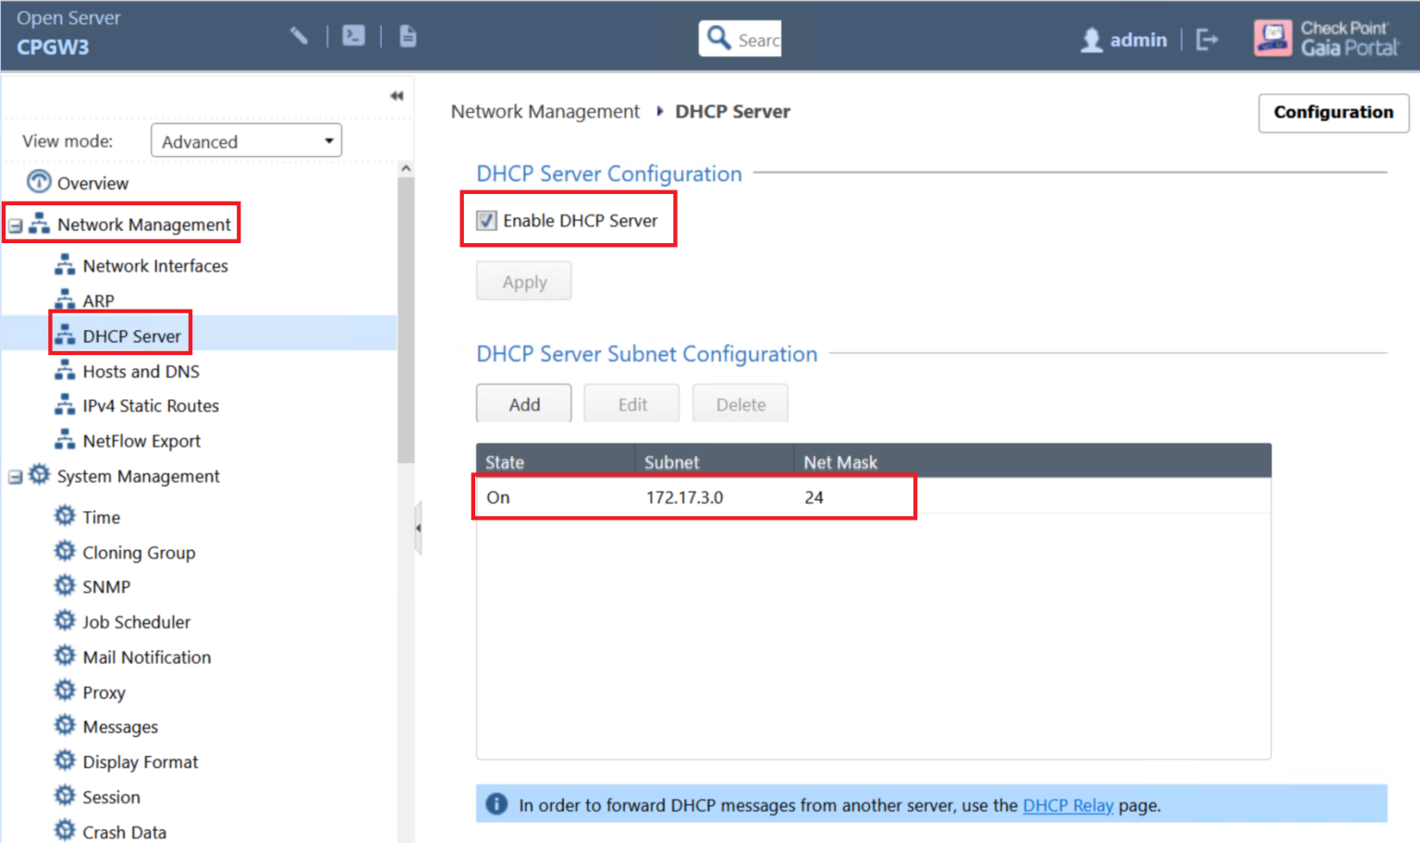Type in the Search field
The image size is (1420, 843).
758,38
